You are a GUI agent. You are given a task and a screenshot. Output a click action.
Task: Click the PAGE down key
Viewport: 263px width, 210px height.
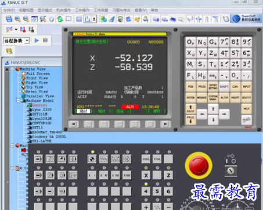point(190,120)
